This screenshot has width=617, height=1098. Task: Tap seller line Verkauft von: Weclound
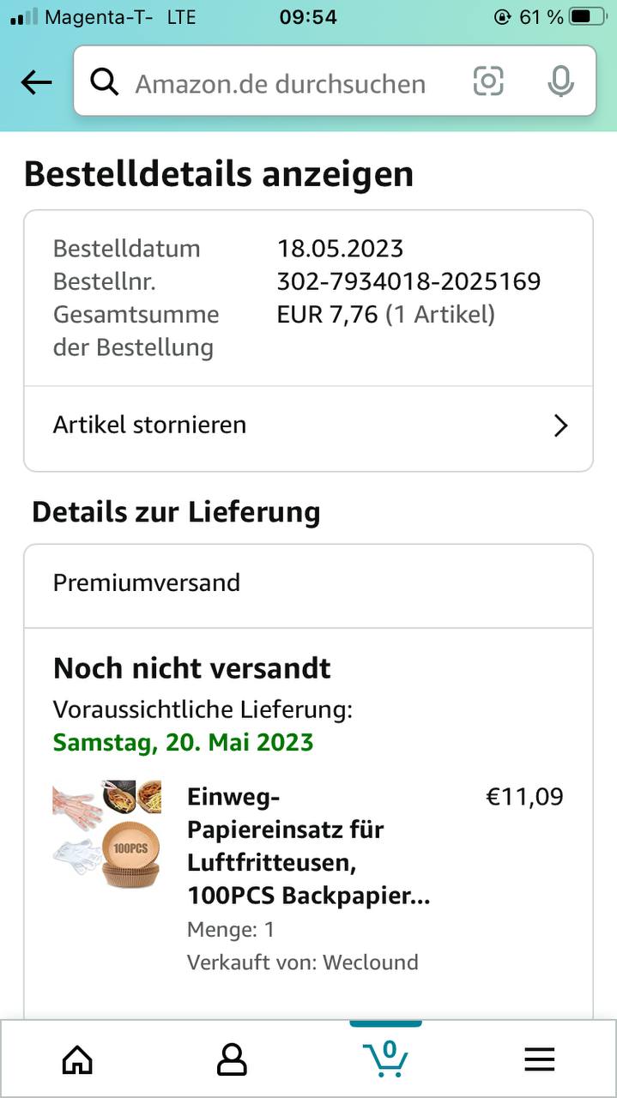click(x=302, y=962)
